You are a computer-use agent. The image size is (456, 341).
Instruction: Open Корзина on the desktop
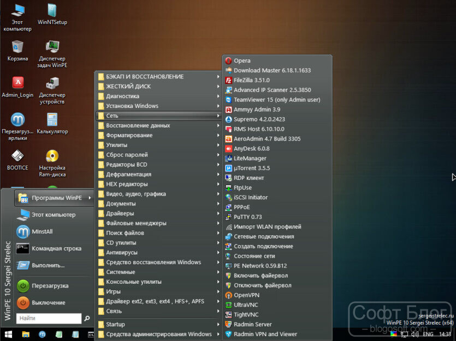pos(17,51)
